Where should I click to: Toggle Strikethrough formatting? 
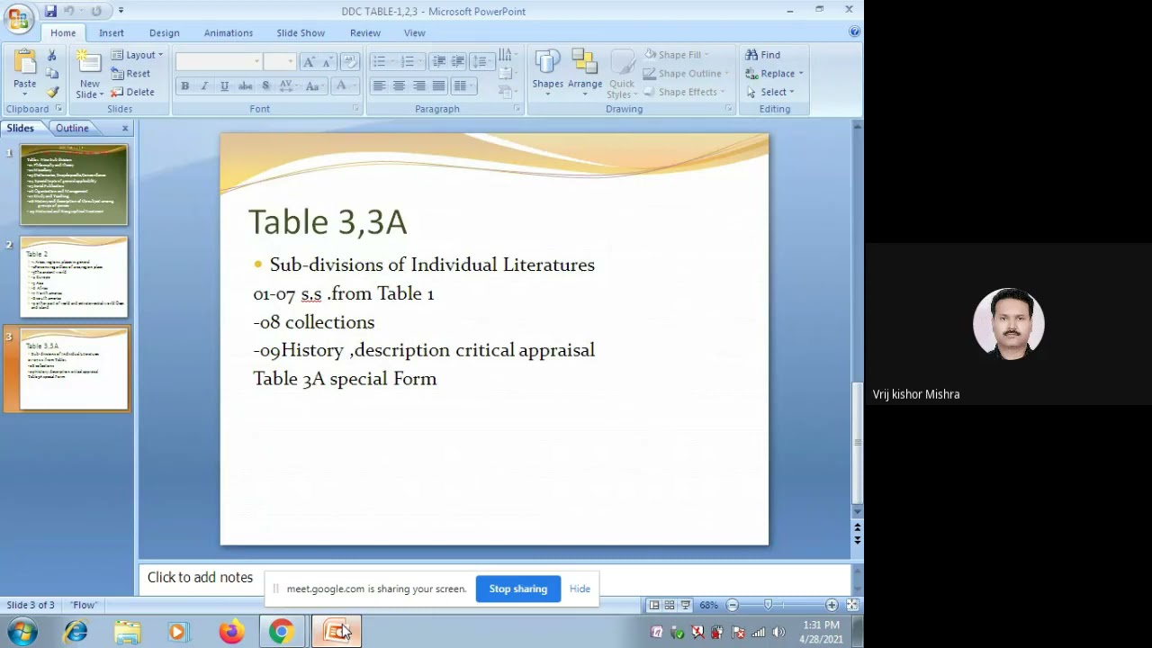pos(245,85)
